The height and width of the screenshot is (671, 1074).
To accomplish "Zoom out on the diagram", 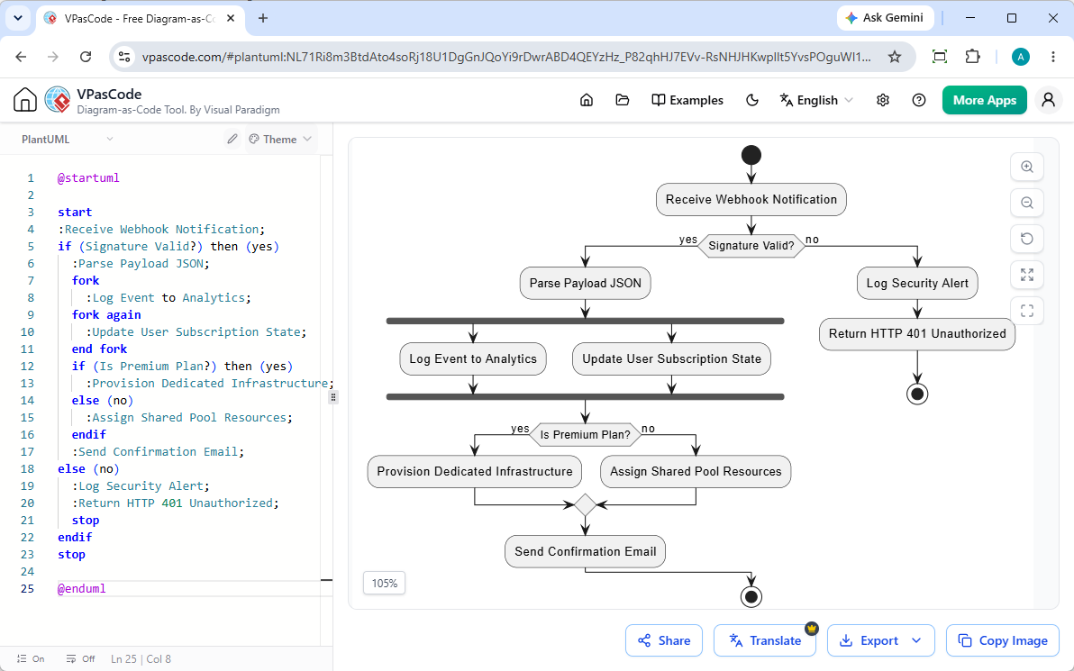I will point(1027,203).
